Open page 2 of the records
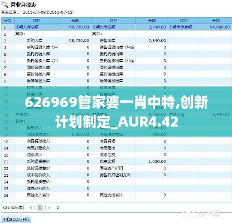 [x=58, y=207]
